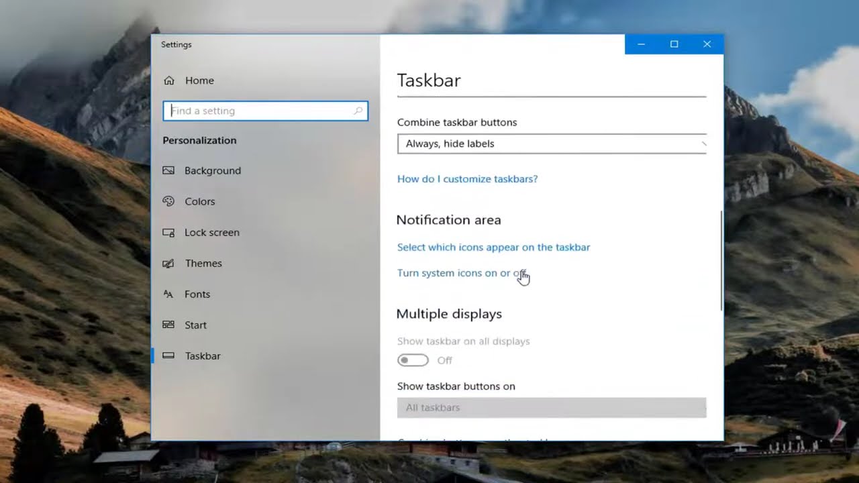Click the Lock screen icon
Viewport: 859px width, 483px height.
pyautogui.click(x=168, y=232)
